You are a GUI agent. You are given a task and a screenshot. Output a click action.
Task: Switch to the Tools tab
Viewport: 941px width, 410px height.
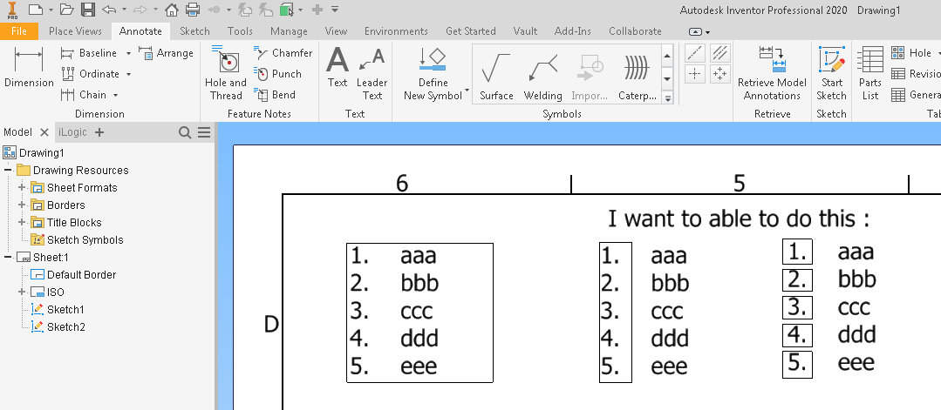pos(240,31)
